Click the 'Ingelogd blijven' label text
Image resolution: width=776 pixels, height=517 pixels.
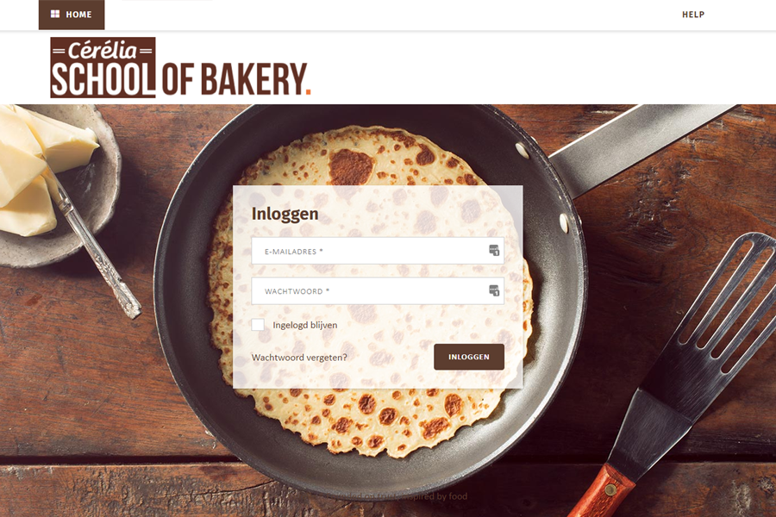pos(305,325)
